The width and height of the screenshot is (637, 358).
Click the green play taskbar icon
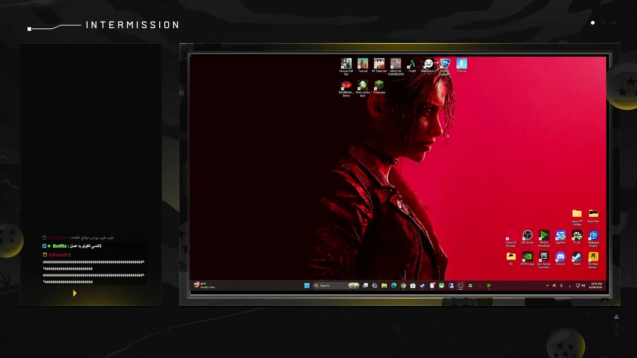coord(489,285)
